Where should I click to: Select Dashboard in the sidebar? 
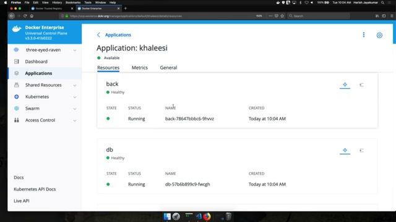(45, 62)
